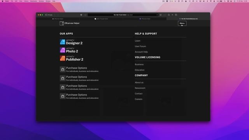Click the third Purchase Options bag icon
The image size is (249, 140).
point(63,87)
